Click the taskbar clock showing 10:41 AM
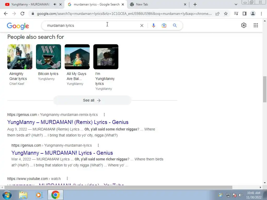 point(253,195)
